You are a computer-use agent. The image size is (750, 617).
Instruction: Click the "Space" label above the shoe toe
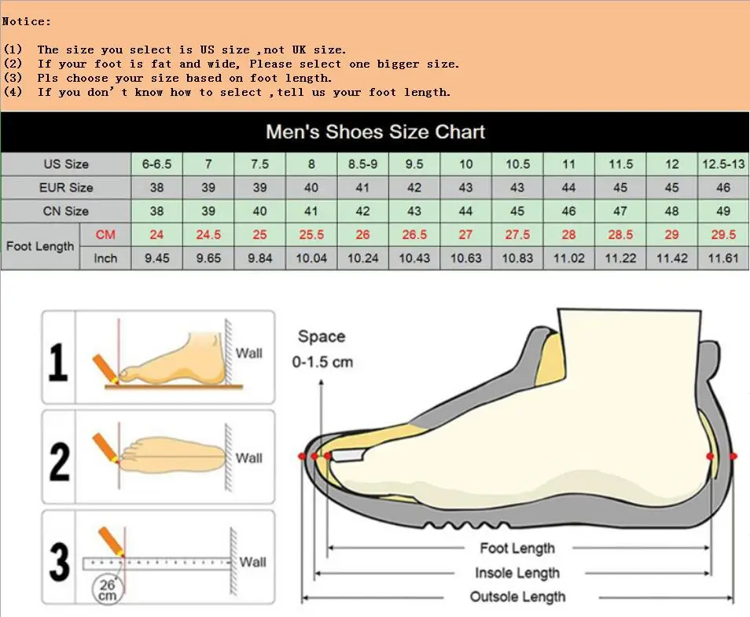tap(322, 336)
